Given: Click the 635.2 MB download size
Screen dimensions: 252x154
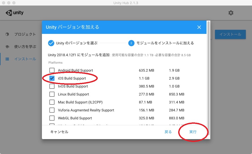Looking at the screenshot, I should click(x=146, y=70).
